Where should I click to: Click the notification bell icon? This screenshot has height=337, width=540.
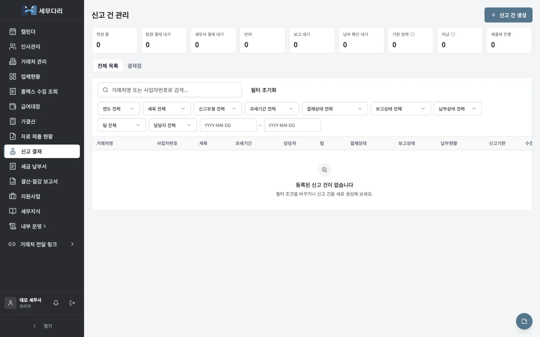tap(56, 303)
